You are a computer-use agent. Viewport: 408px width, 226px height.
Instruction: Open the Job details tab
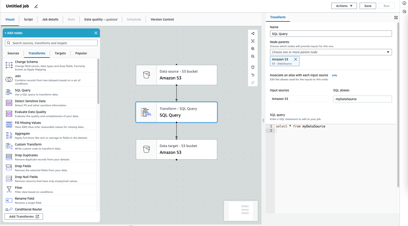50,19
